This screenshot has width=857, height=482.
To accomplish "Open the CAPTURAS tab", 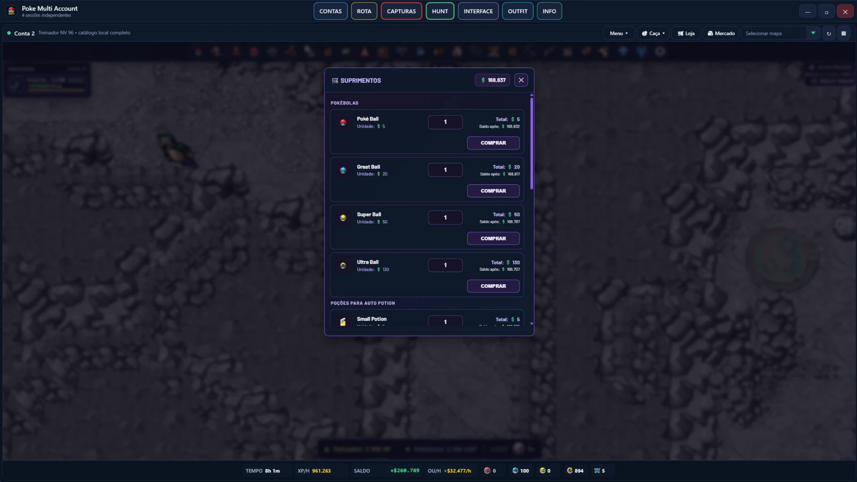I will point(401,11).
